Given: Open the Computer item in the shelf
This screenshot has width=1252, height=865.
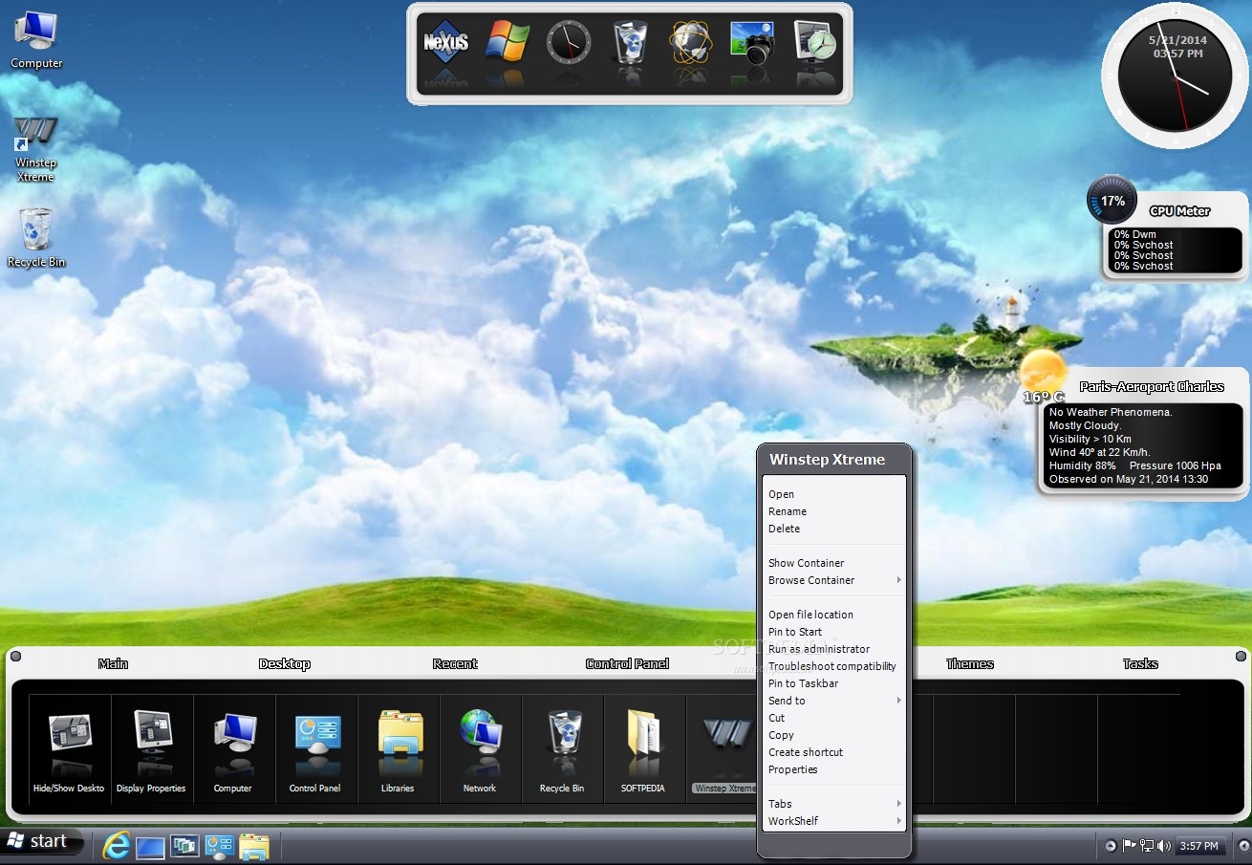Looking at the screenshot, I should point(233,752).
